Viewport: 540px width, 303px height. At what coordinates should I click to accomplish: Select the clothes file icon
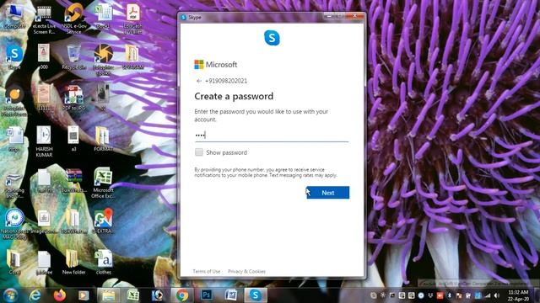103,263
